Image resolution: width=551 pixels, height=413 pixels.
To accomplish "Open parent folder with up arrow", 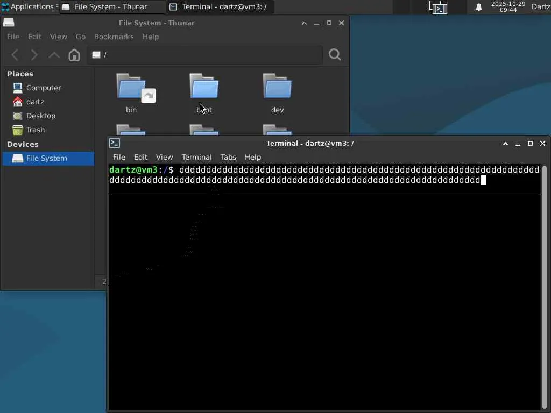I will click(54, 55).
